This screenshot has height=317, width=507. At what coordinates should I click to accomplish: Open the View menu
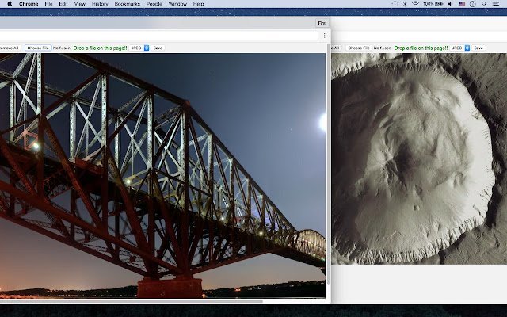point(80,4)
